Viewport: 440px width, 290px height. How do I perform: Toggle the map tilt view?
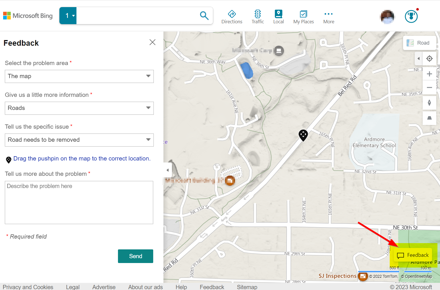(x=429, y=118)
